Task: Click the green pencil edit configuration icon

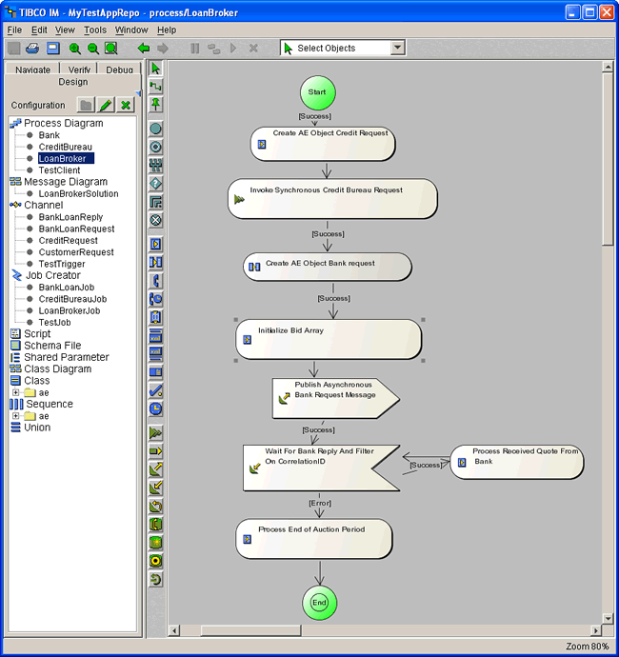Action: tap(106, 105)
